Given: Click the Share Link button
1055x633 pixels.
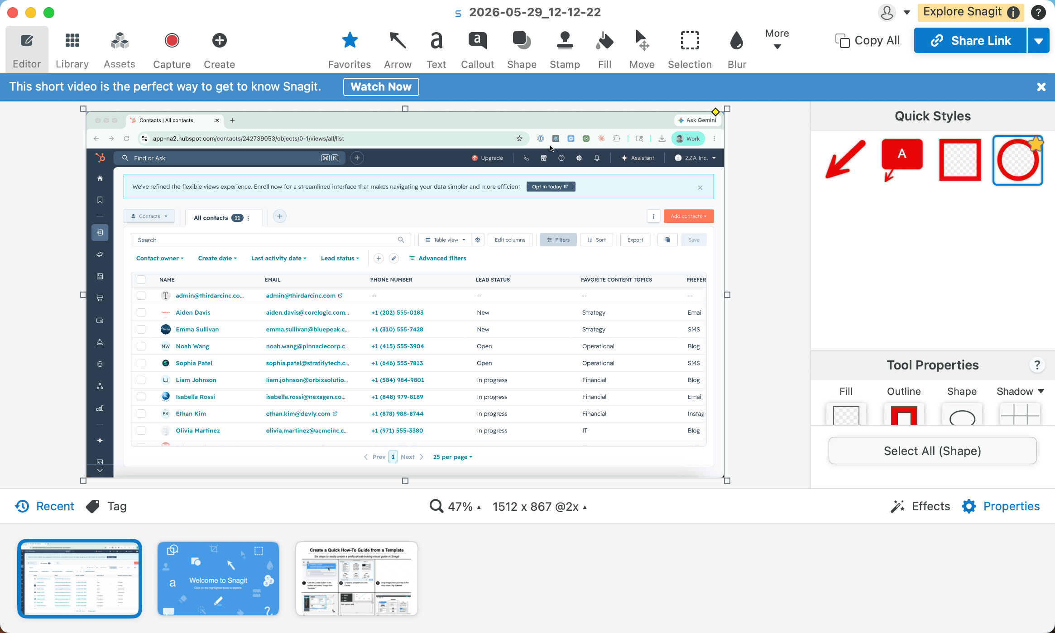Looking at the screenshot, I should click(x=970, y=40).
